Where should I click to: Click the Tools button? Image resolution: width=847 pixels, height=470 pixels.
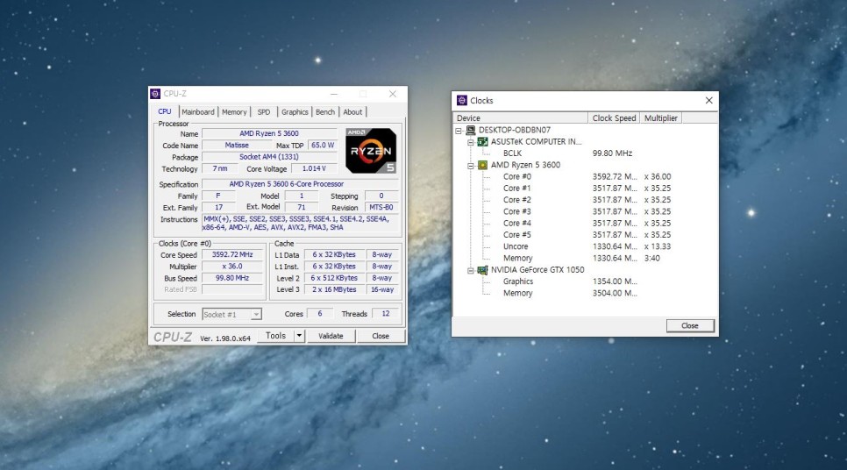pos(275,336)
